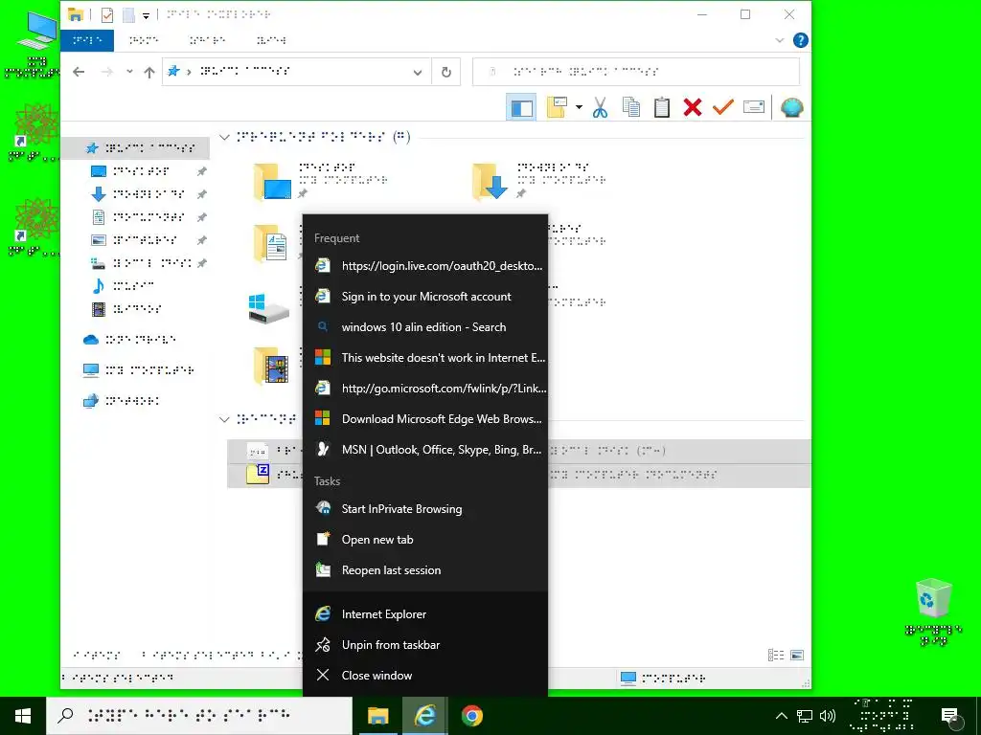This screenshot has width=981, height=735.
Task: Click the blank page icon in title bar
Action: pyautogui.click(x=128, y=14)
